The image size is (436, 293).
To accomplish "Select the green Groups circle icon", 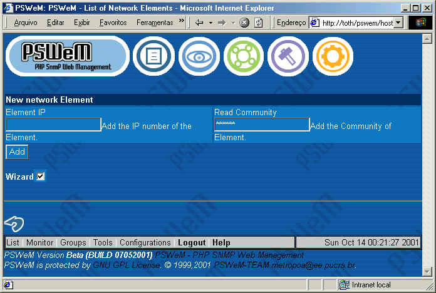I will 244,56.
